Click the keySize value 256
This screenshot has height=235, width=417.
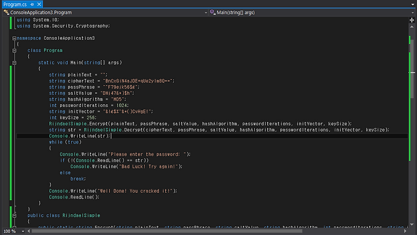[x=90, y=117]
